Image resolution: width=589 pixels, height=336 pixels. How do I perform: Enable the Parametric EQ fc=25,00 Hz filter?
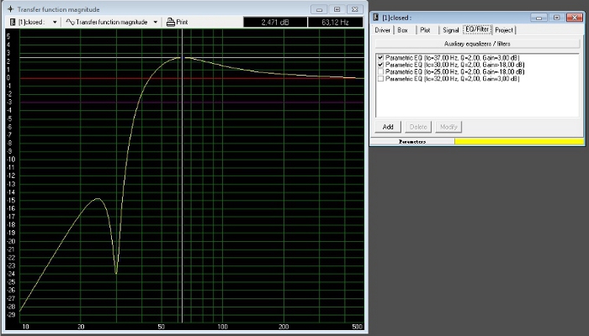point(380,71)
